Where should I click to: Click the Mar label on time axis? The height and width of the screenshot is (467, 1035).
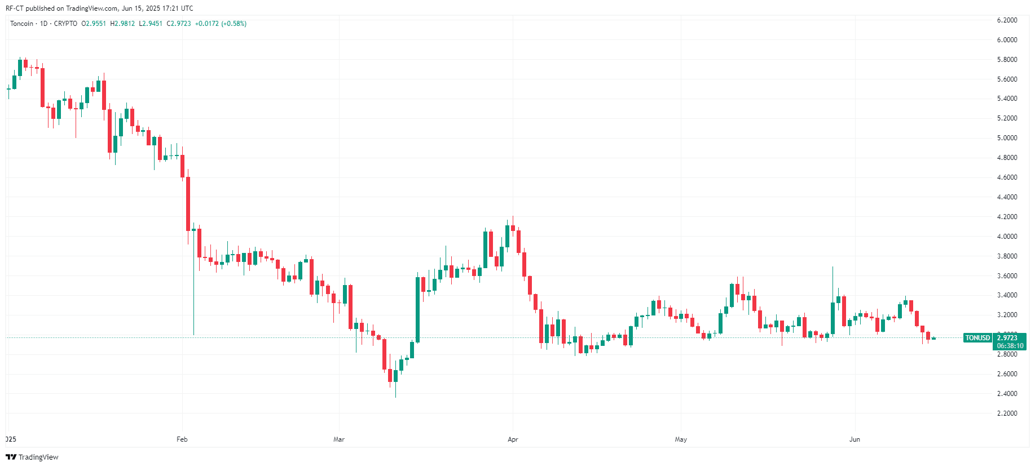338,439
